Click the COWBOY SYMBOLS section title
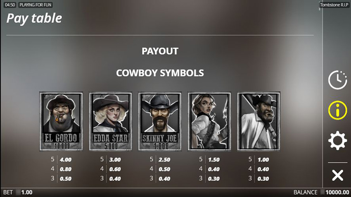The width and height of the screenshot is (351, 197). (160, 73)
